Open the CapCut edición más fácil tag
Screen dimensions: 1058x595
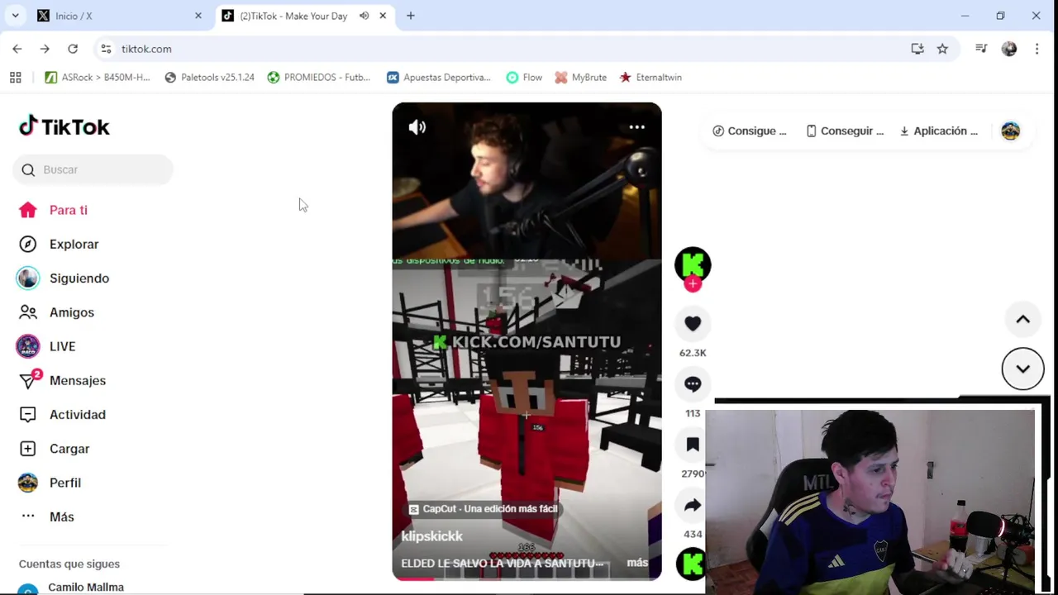pyautogui.click(x=484, y=509)
